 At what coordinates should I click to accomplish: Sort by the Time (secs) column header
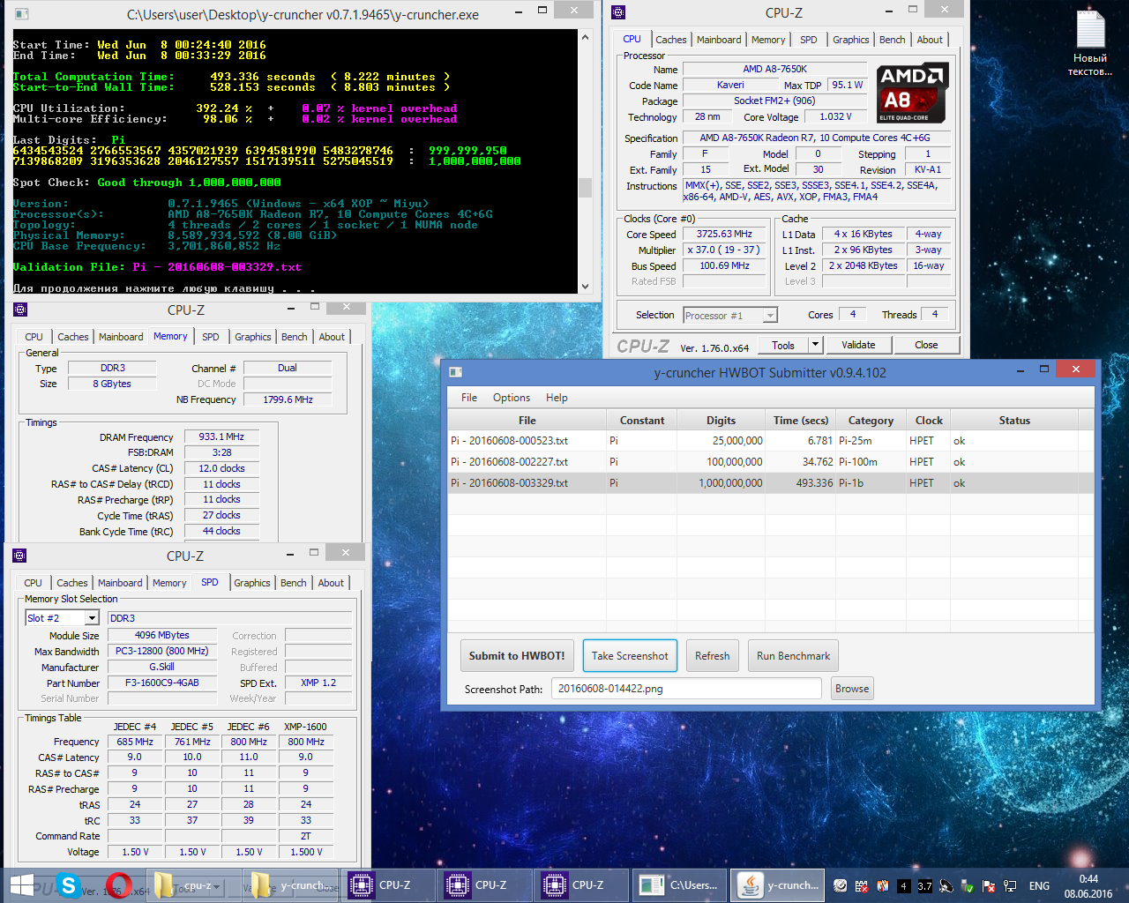(x=801, y=421)
